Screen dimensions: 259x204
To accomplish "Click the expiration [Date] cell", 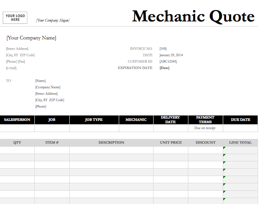I will tap(165, 68).
